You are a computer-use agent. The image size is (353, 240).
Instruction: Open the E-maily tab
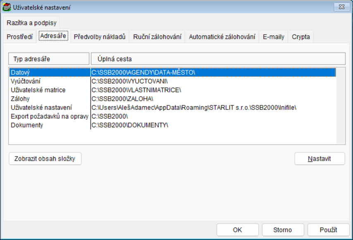tap(273, 37)
